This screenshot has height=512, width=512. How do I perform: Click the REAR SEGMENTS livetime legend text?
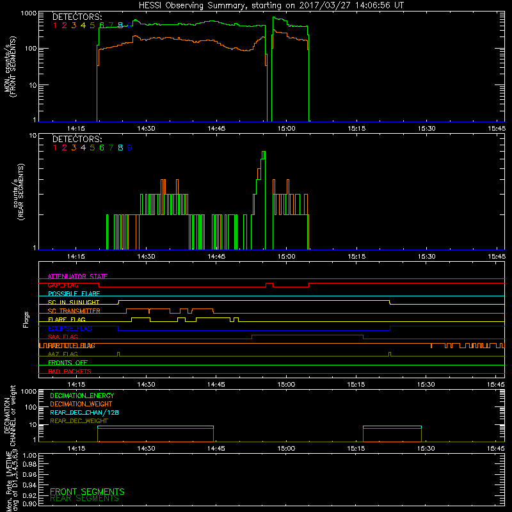[x=84, y=499]
